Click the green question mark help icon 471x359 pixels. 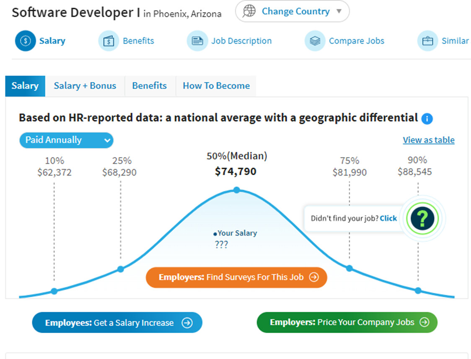tap(422, 219)
